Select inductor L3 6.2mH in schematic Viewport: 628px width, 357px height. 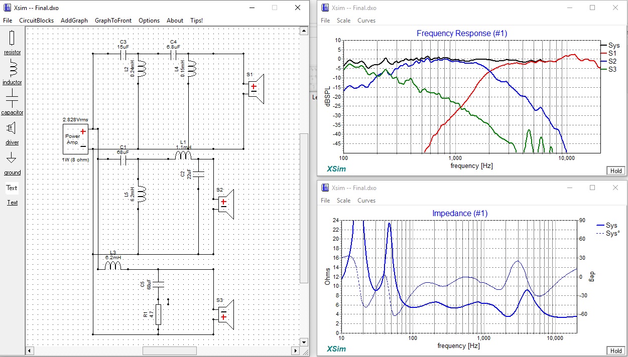[x=113, y=265]
